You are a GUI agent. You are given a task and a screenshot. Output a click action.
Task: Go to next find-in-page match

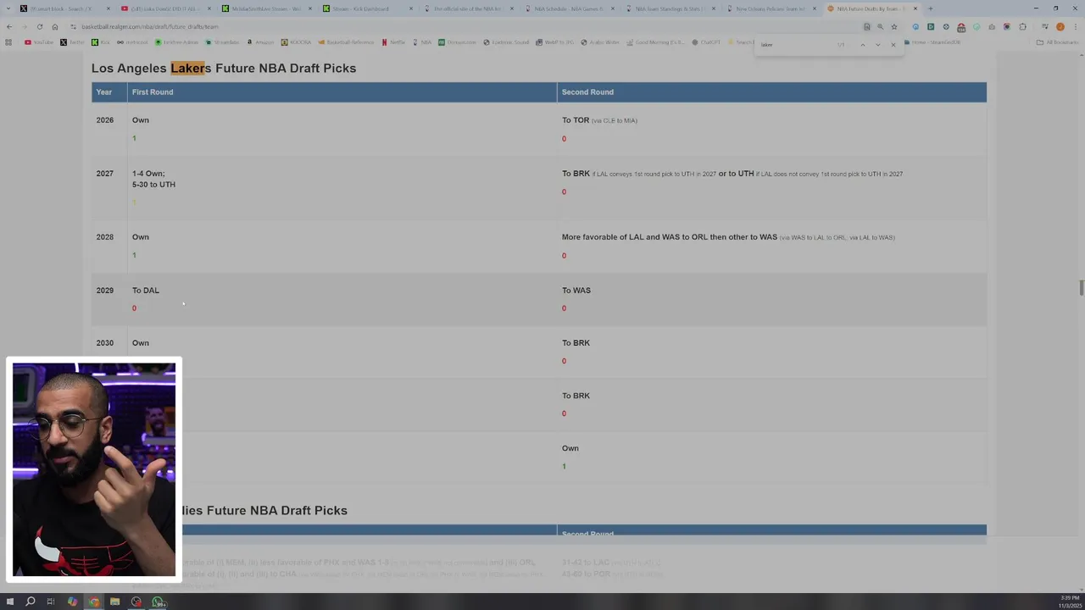877,45
